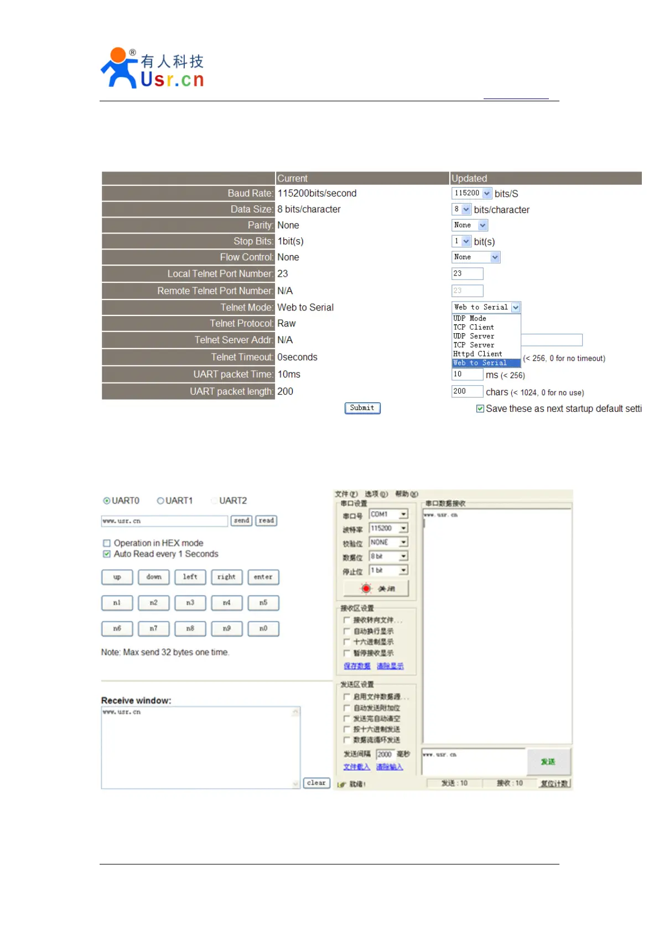The width and height of the screenshot is (659, 932).
Task: Click the left key button
Action: [x=190, y=577]
